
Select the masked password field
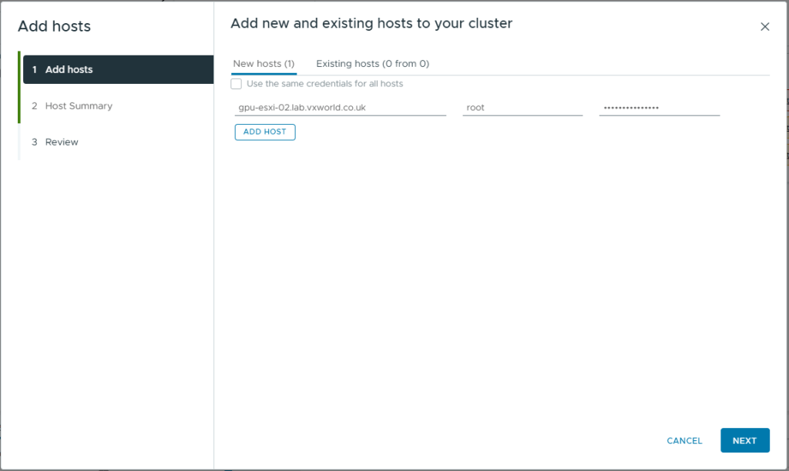[659, 108]
